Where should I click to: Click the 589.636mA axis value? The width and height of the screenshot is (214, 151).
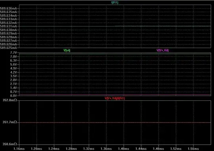click(8, 8)
